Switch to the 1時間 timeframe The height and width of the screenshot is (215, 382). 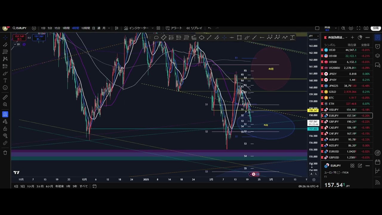pyautogui.click(x=66, y=28)
